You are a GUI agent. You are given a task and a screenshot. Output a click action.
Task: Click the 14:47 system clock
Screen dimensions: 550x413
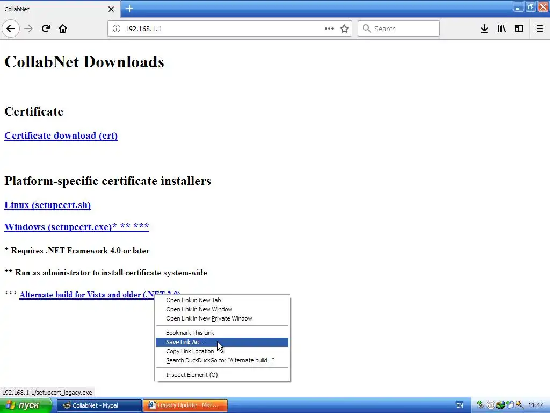pos(535,405)
